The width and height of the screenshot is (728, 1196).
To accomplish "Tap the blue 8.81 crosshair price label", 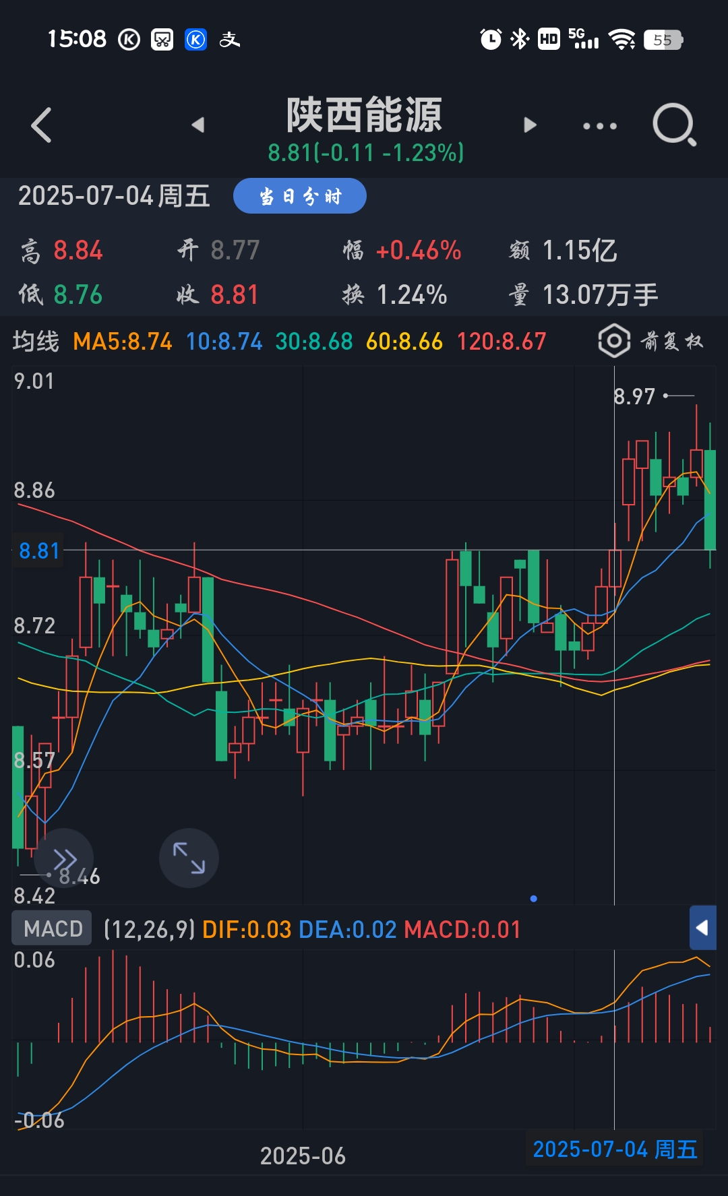I will tap(39, 551).
